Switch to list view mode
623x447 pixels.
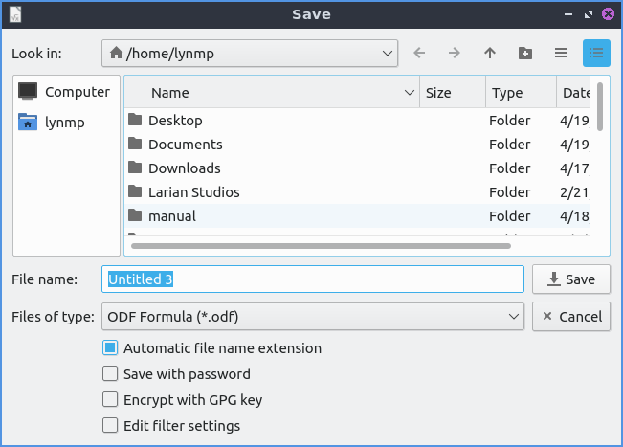(x=561, y=54)
